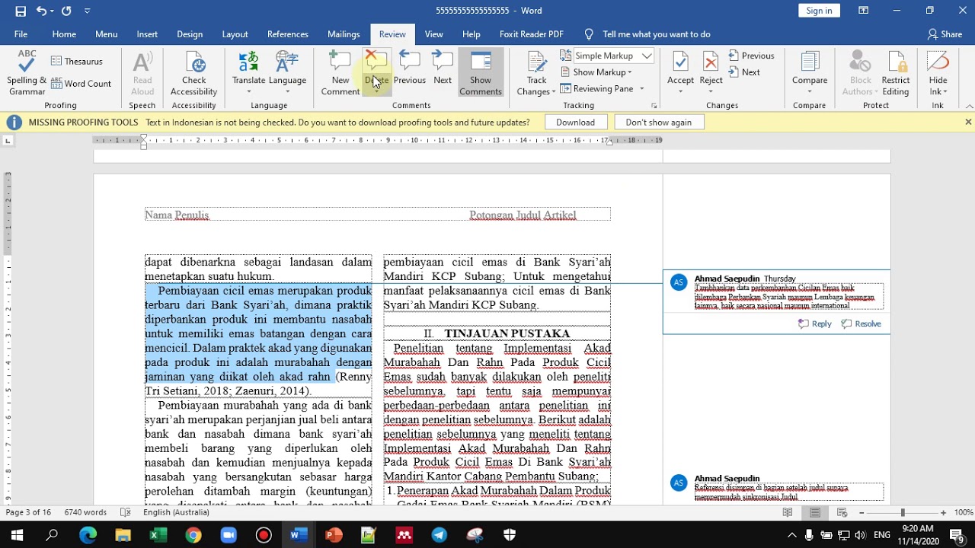Switch to Read Mode view
The image size is (975, 548).
coord(788,513)
